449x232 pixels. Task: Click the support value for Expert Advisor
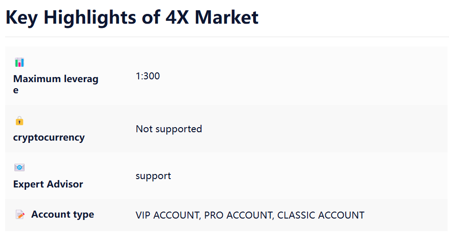(153, 176)
